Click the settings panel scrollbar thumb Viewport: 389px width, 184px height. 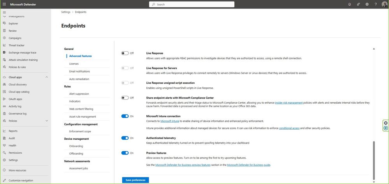[374, 160]
